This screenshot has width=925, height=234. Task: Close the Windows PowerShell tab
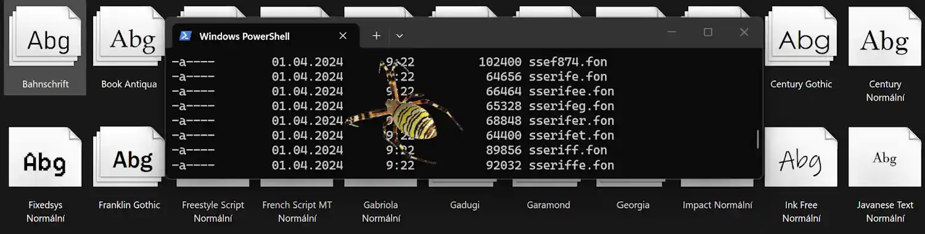(343, 36)
